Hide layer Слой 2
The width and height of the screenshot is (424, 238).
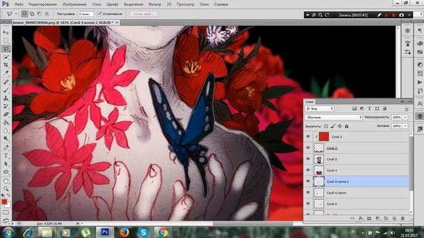[308, 147]
